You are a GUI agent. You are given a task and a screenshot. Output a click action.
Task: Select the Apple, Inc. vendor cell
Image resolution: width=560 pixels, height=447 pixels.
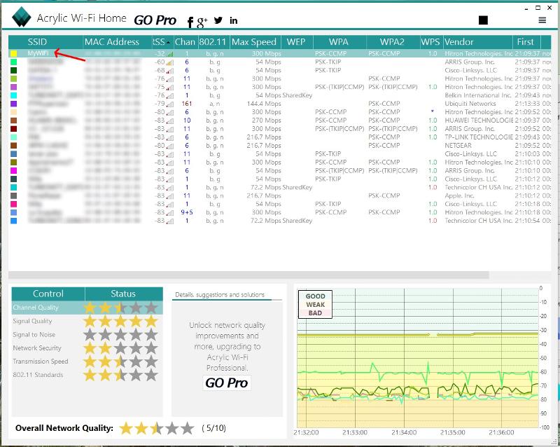coord(459,195)
